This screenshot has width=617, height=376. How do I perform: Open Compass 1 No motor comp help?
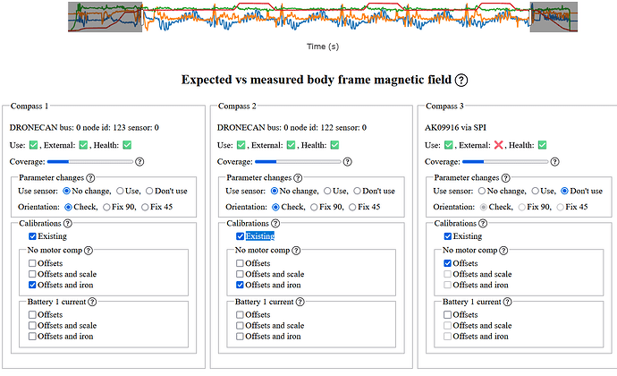coord(88,250)
